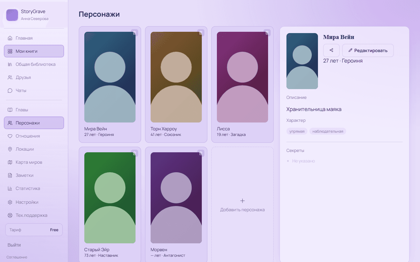
Task: Remove Старый Эйр using the card's trash icon
Action: [x=135, y=153]
